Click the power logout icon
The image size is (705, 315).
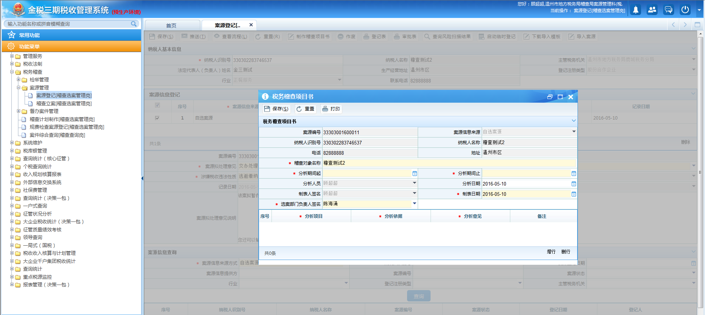click(685, 10)
